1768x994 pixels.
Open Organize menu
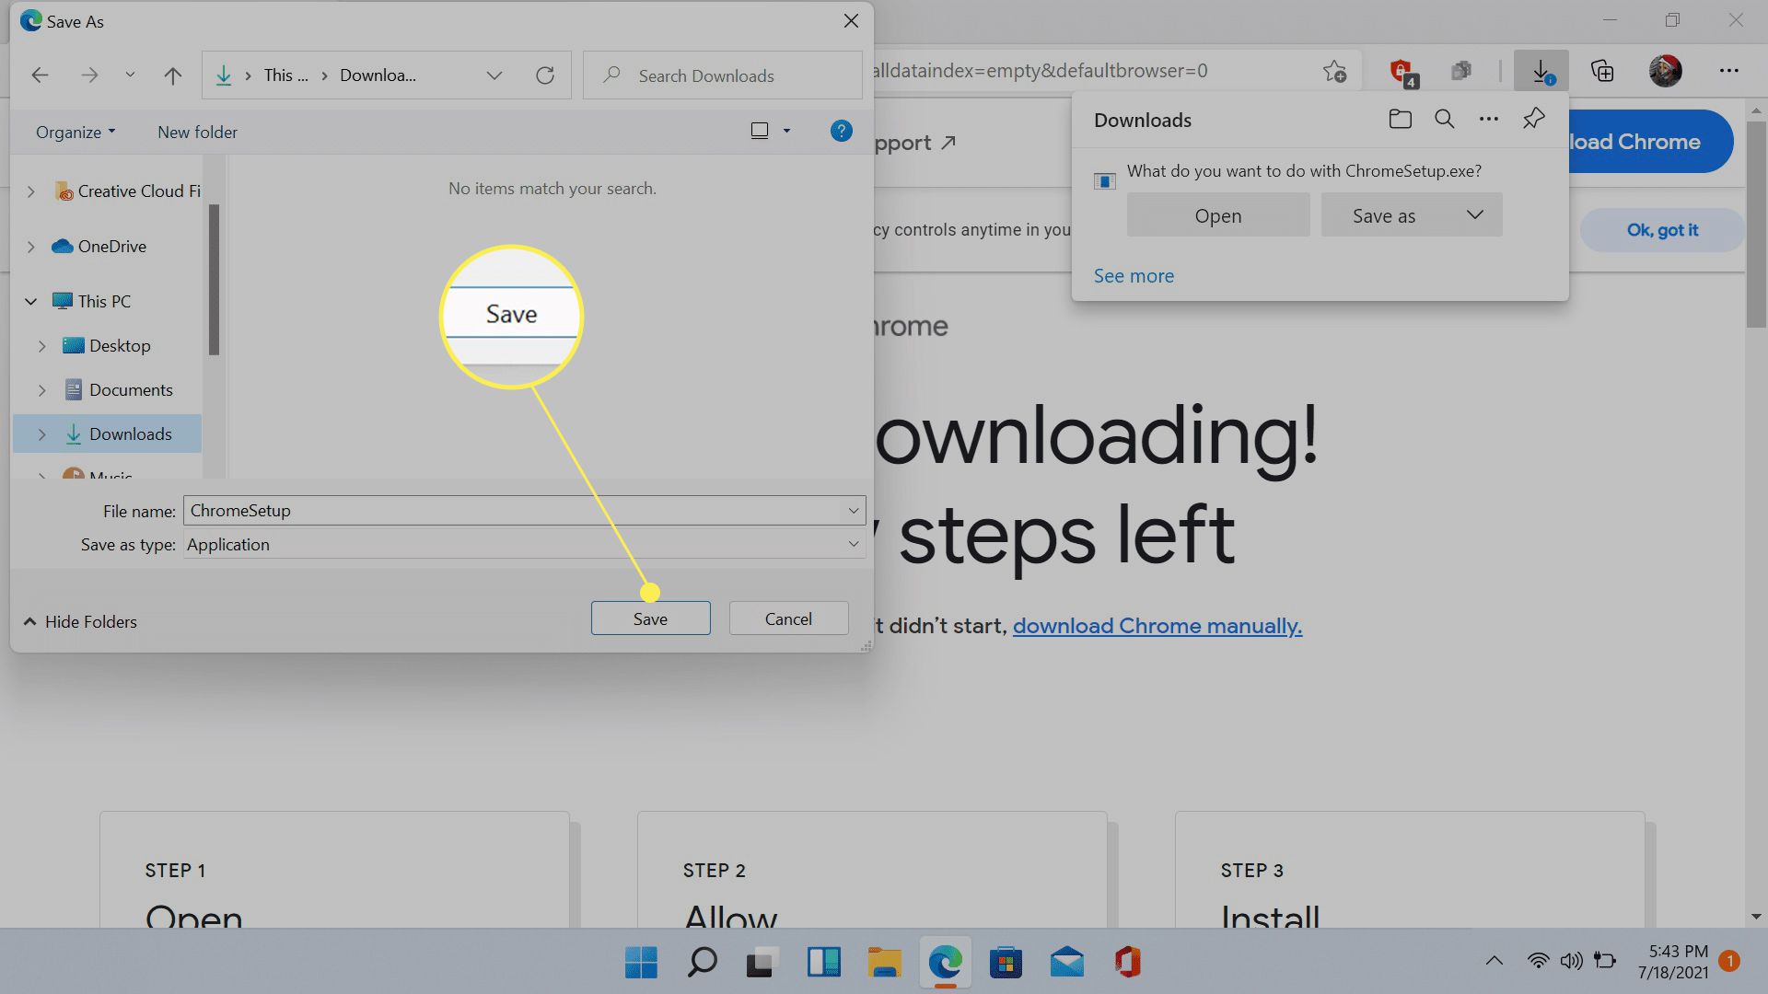click(76, 132)
